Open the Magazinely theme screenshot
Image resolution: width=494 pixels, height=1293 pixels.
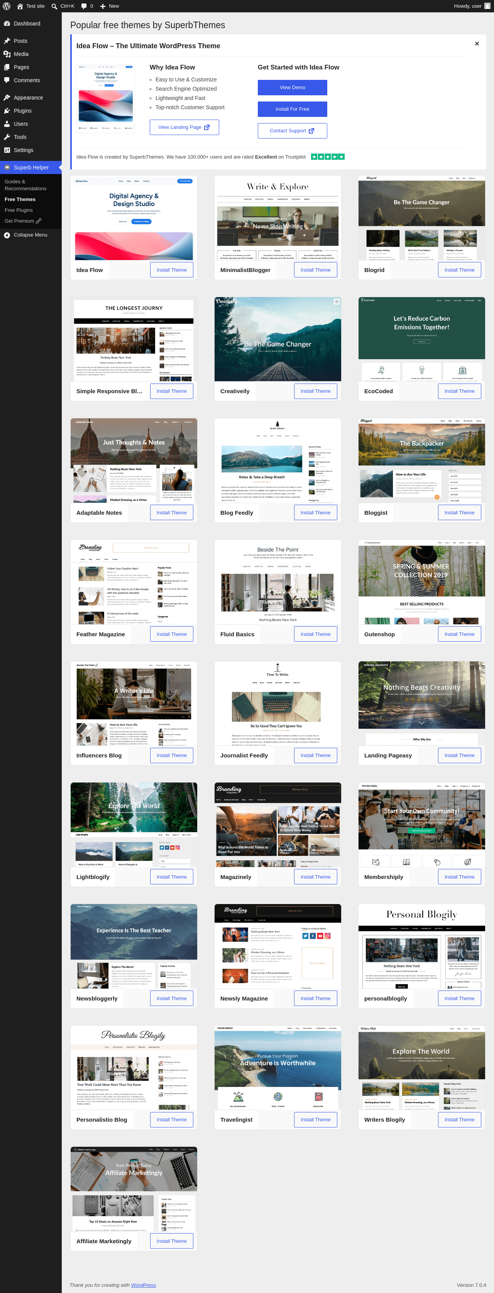(x=277, y=825)
